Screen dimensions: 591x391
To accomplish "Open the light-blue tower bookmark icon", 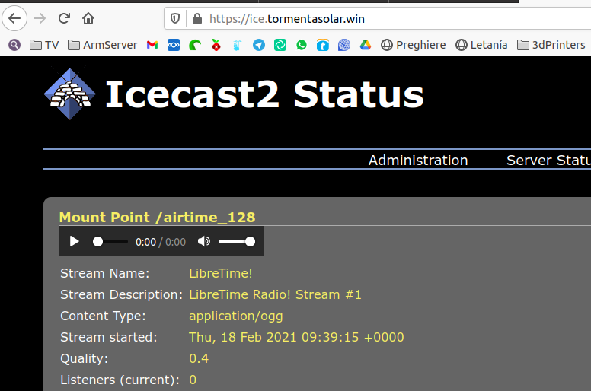I will (x=237, y=45).
